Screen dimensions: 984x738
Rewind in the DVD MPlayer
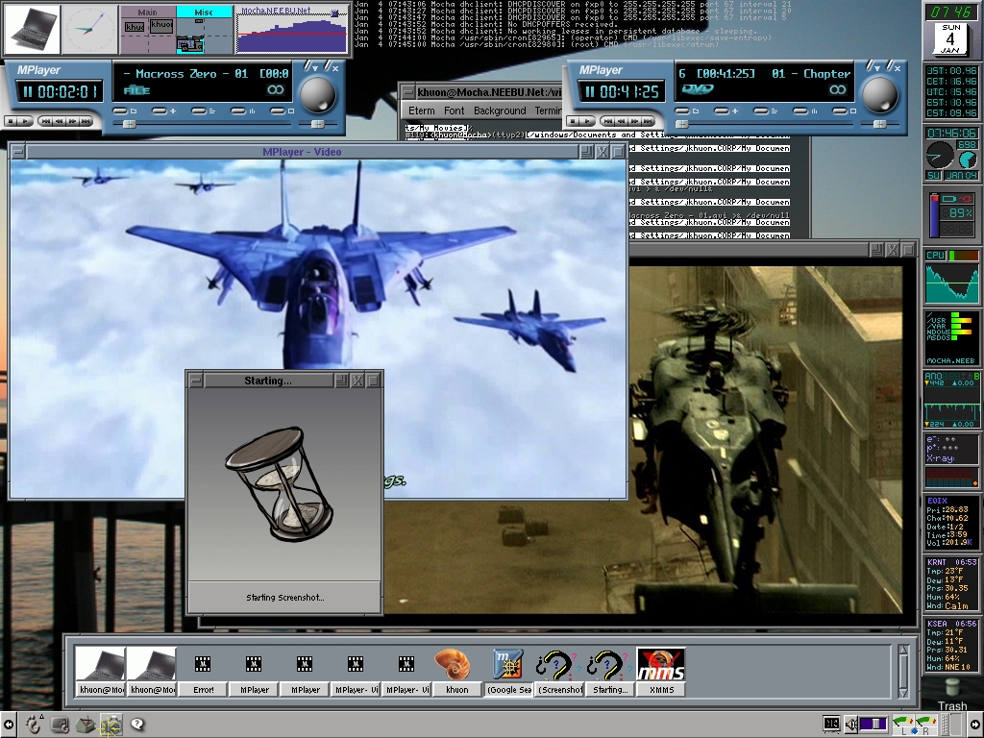pos(620,121)
